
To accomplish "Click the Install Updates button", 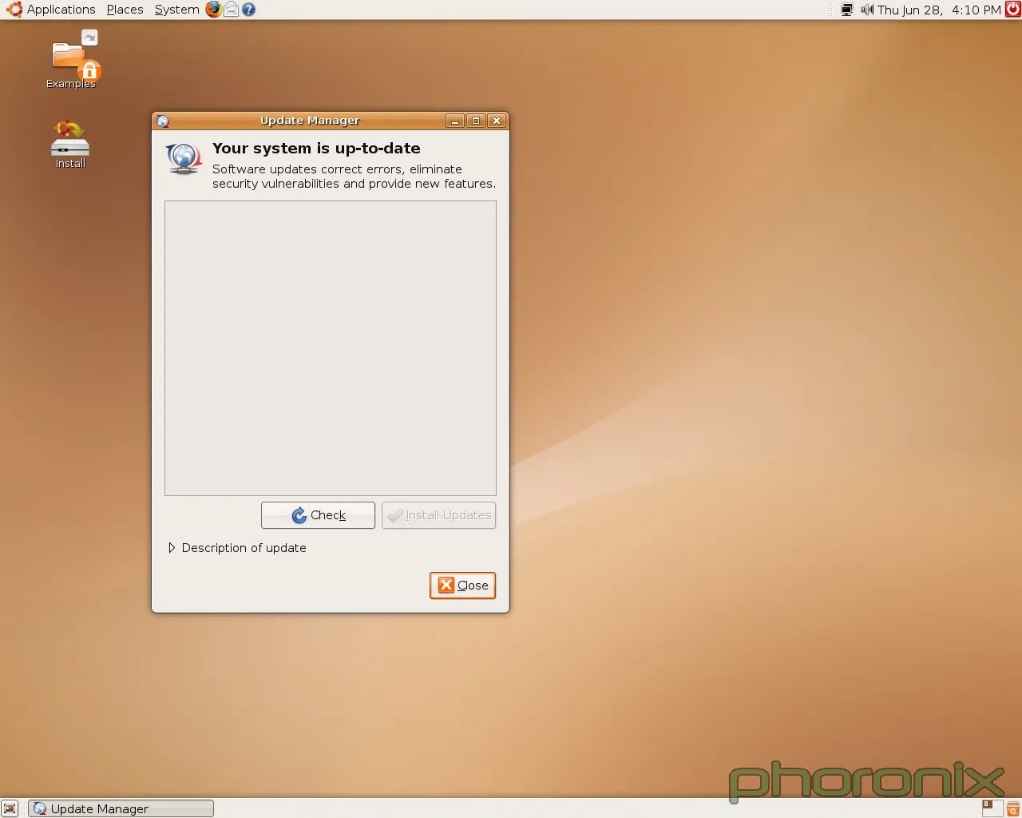I will click(x=438, y=515).
